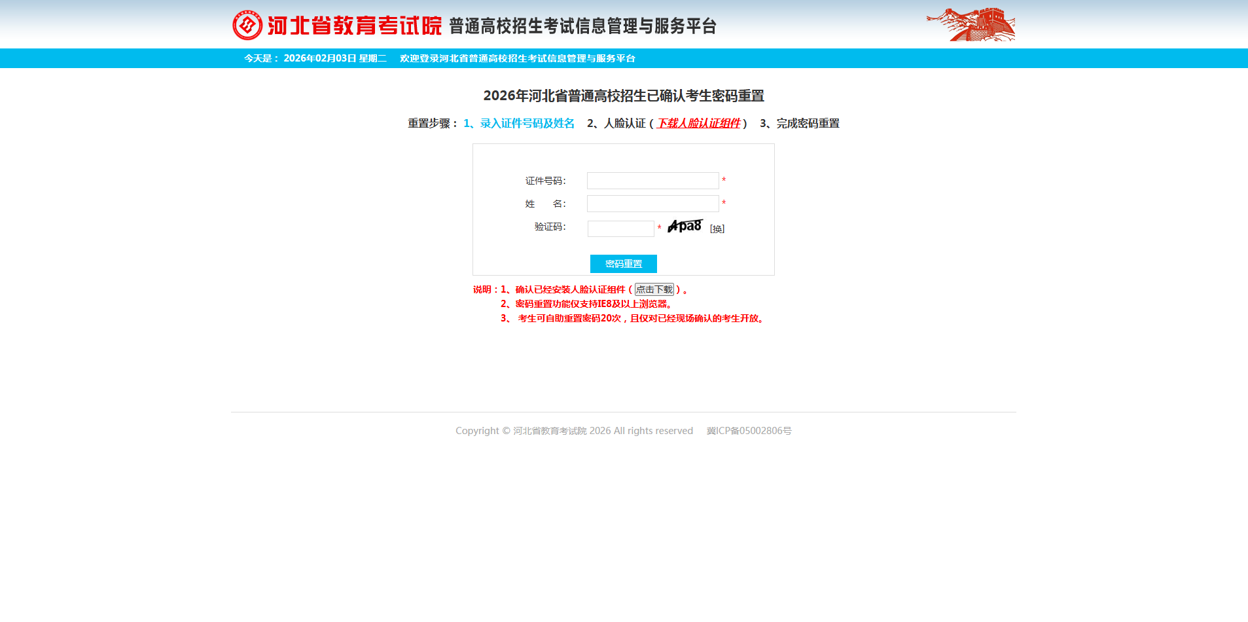Screen dimensions: 1248x622
Task: Click the red asterisk beside 证件号码 field
Action: tap(724, 181)
